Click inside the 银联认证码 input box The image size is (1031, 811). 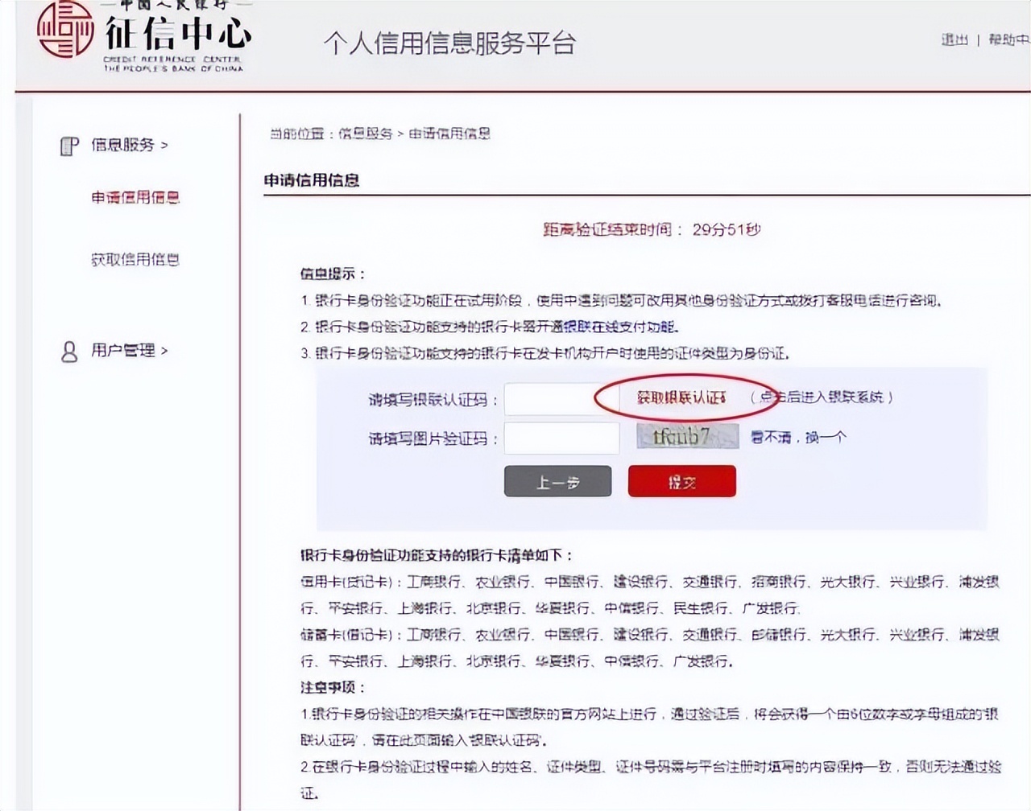[561, 398]
